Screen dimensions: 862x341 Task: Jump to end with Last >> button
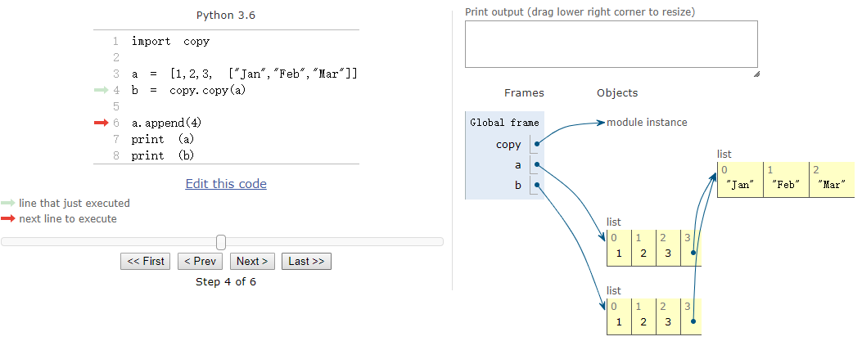tap(306, 262)
